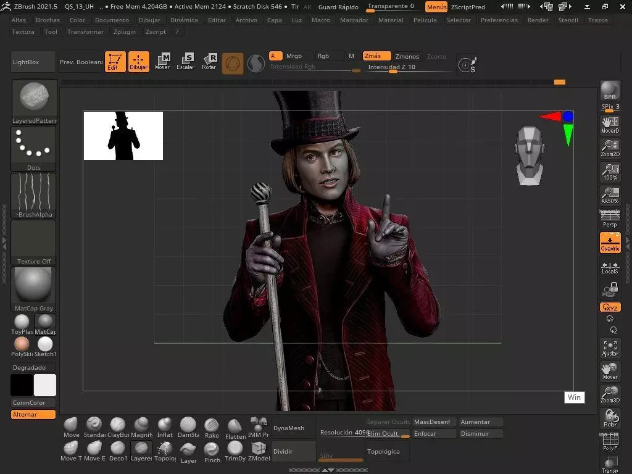632x474 pixels.
Task: Click the Ajustar frame icon
Action: pyautogui.click(x=610, y=348)
